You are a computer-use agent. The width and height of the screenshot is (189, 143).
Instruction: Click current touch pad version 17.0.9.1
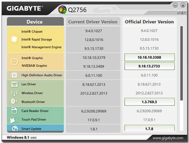pyautogui.click(x=94, y=120)
